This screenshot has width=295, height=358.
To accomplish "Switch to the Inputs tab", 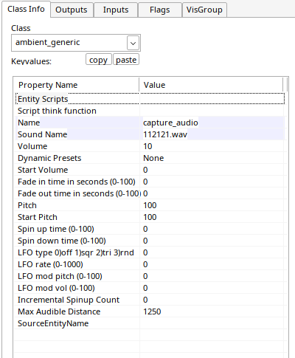I will 116,10.
